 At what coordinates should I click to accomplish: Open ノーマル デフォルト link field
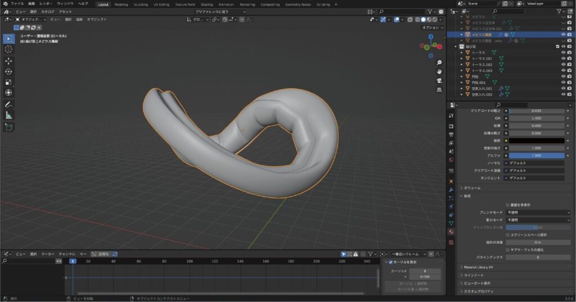click(x=534, y=163)
